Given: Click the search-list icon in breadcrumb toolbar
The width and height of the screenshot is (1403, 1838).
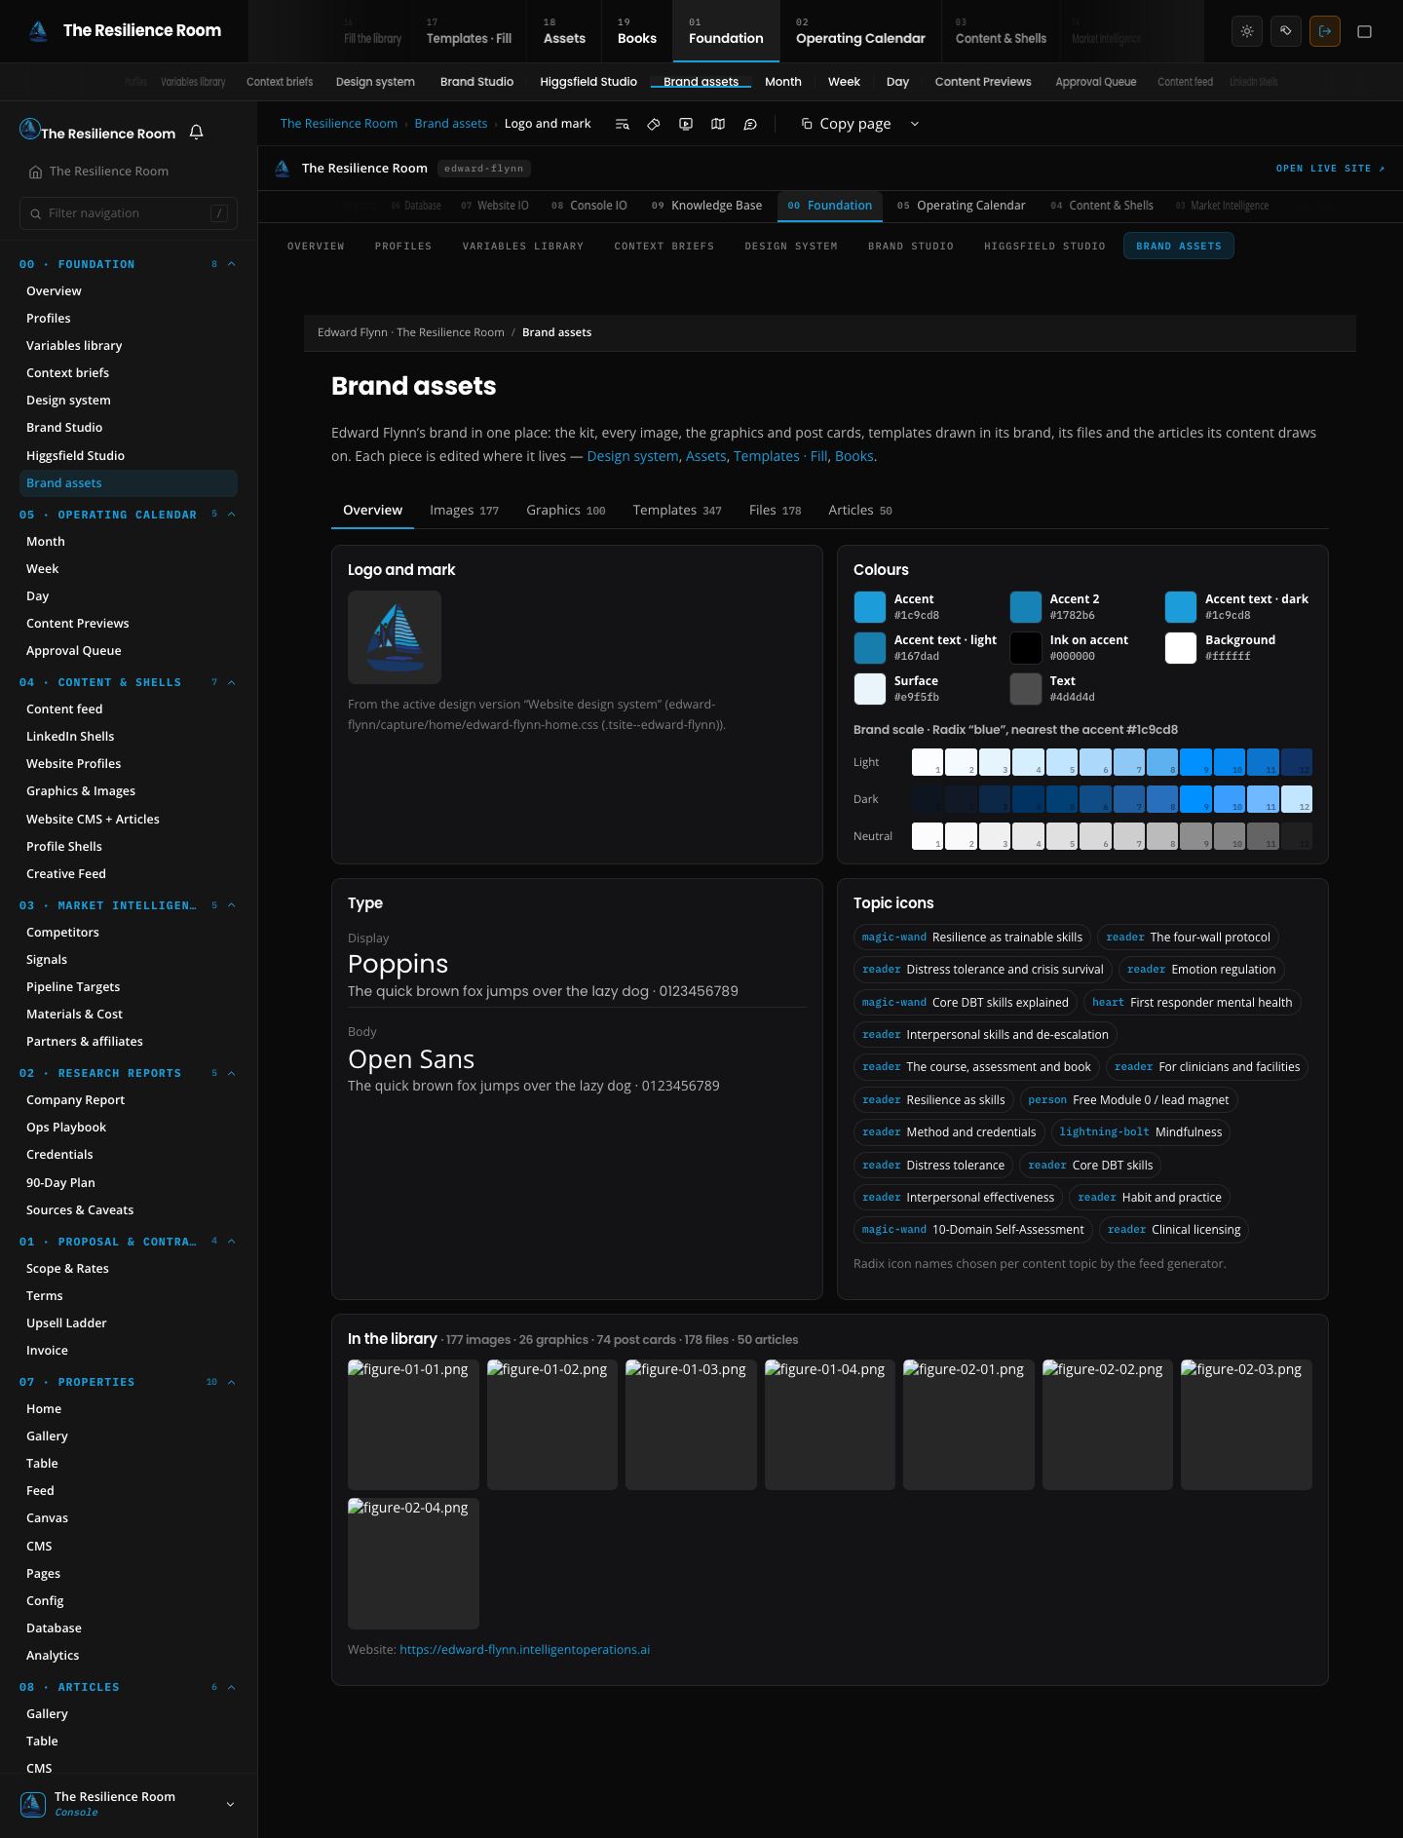Looking at the screenshot, I should 623,124.
